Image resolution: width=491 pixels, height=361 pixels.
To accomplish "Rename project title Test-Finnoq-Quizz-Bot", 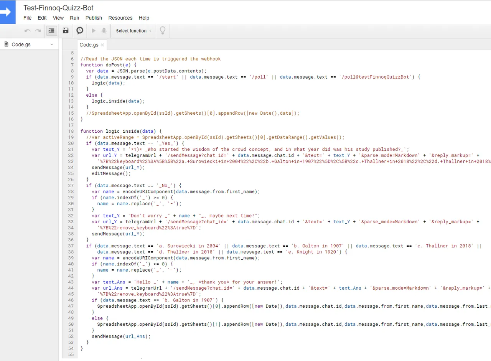I will pyautogui.click(x=58, y=8).
